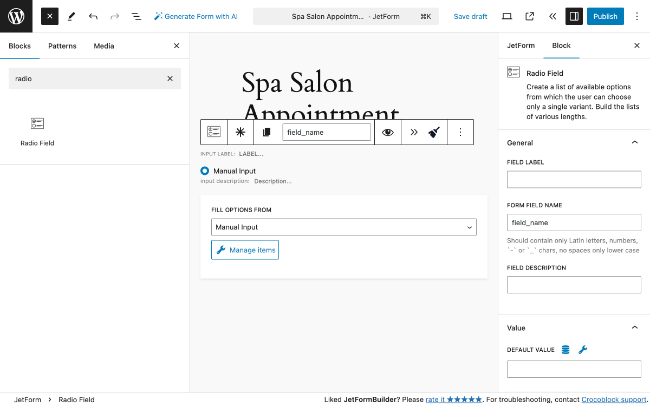The image size is (650, 406).
Task: Select the pencil Tools icon
Action: click(71, 16)
